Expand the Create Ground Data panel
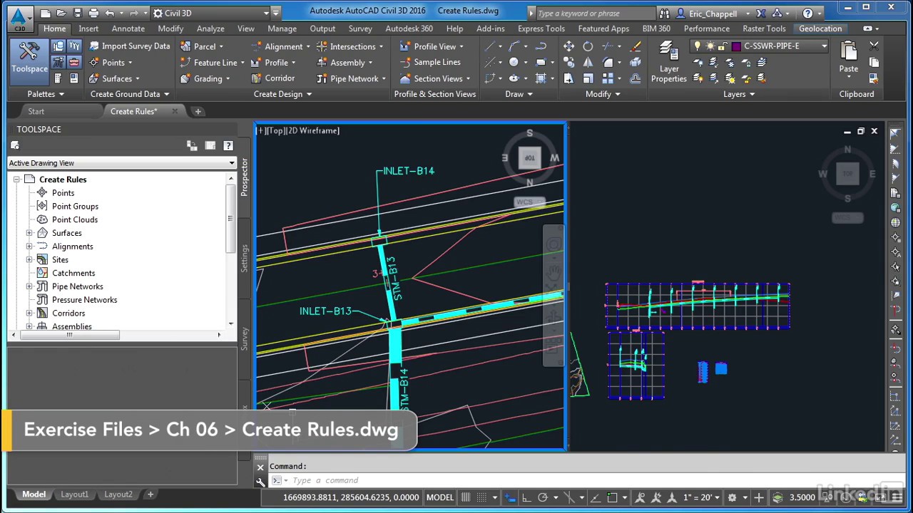The width and height of the screenshot is (913, 513). tap(130, 94)
